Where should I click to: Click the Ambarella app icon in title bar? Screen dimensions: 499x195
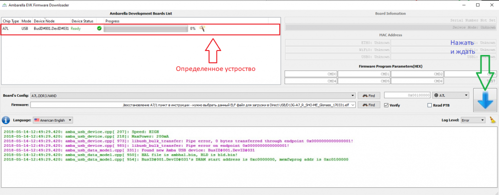click(x=5, y=4)
